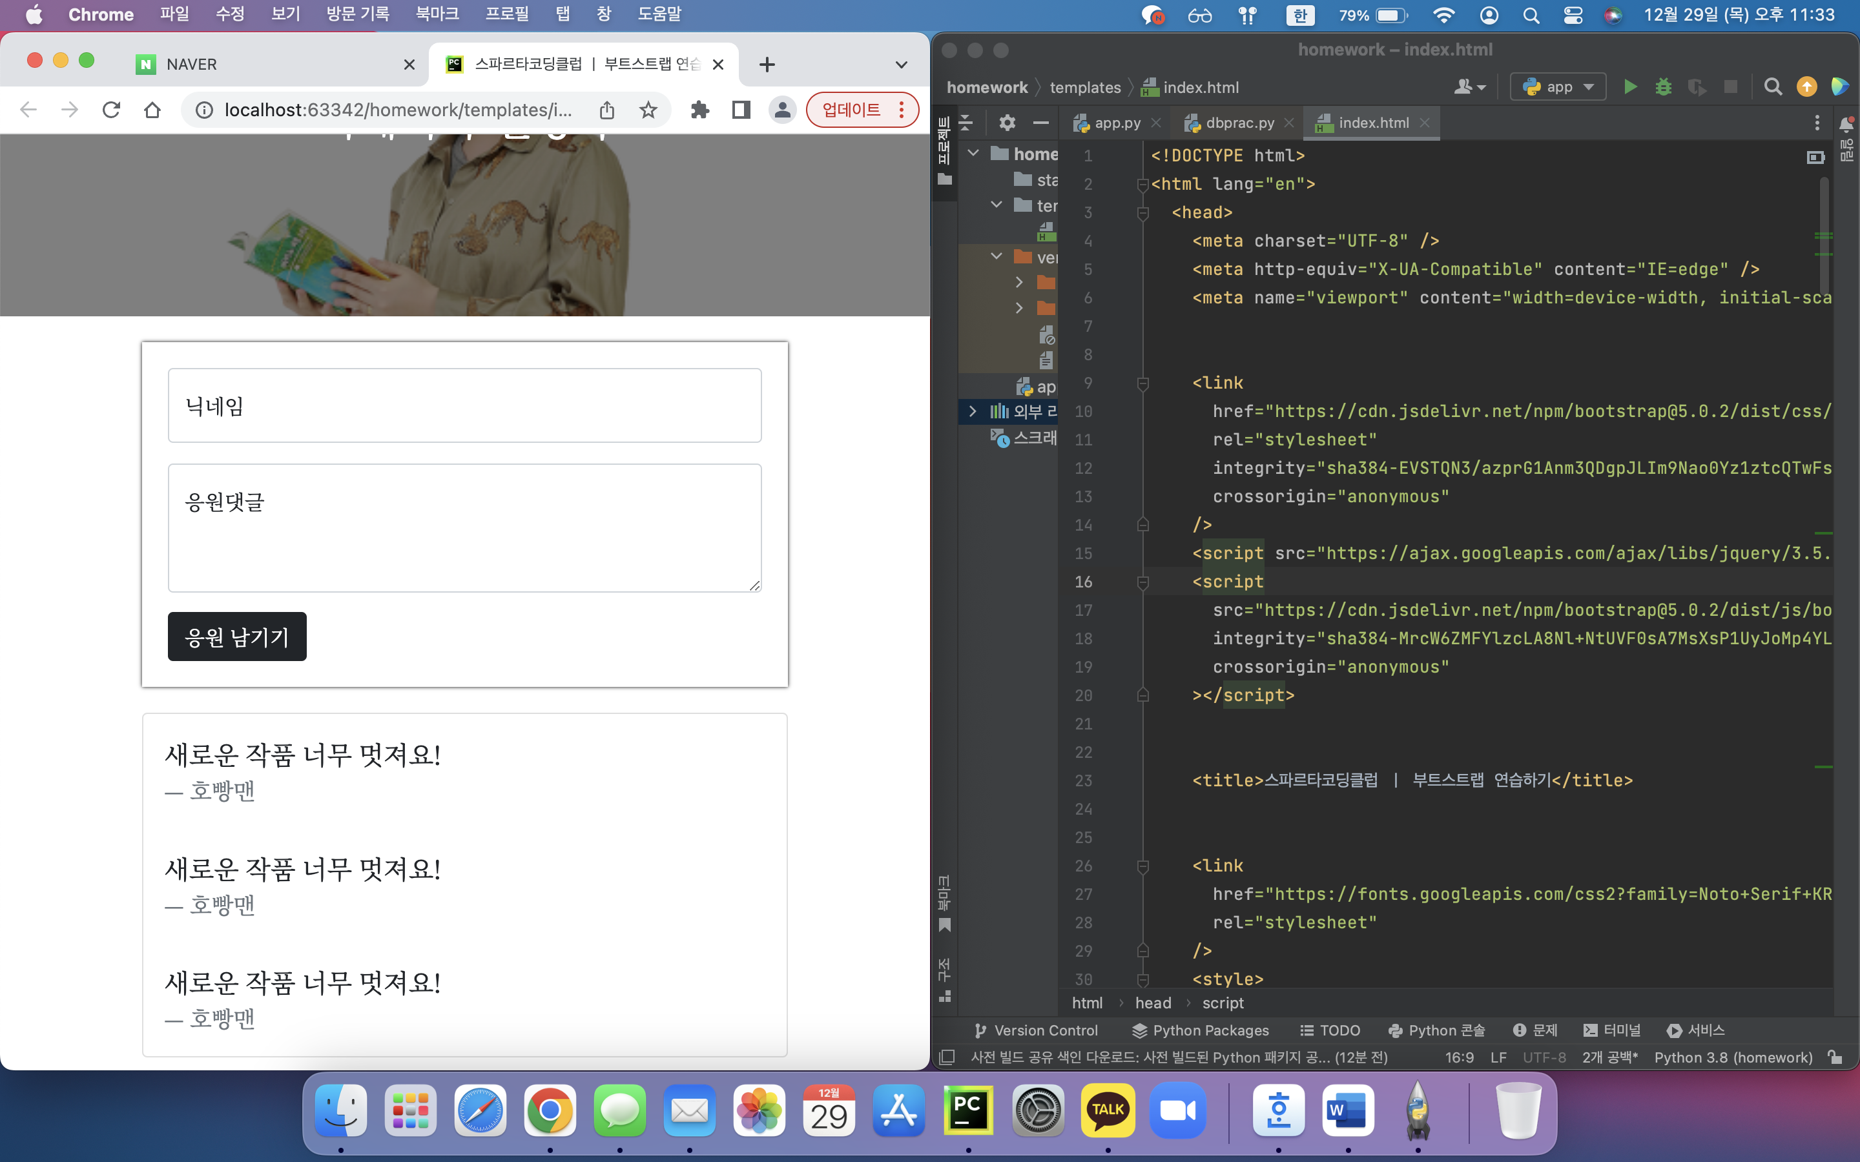Bookmark this page with star icon
Image resolution: width=1860 pixels, height=1162 pixels.
(648, 110)
